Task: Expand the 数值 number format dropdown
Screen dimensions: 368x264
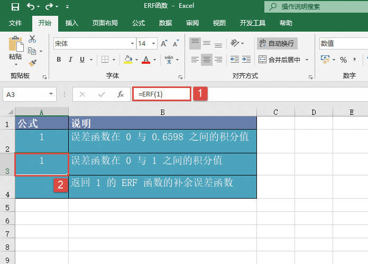Action: click(x=344, y=43)
